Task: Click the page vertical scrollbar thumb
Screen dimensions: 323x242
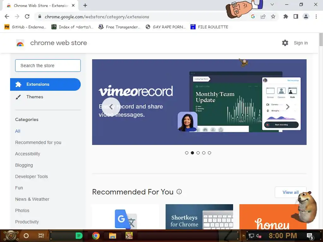Action: pyautogui.click(x=321, y=39)
